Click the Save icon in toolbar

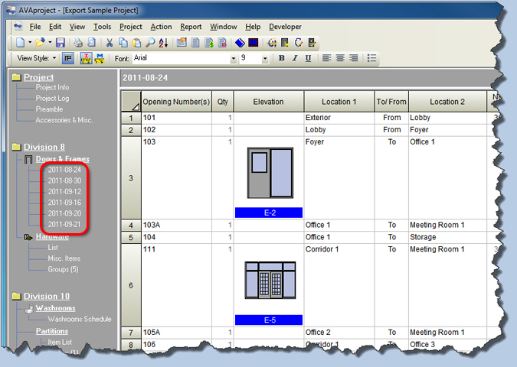click(61, 43)
